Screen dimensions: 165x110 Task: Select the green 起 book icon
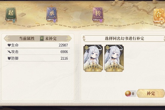pyautogui.click(x=11, y=14)
